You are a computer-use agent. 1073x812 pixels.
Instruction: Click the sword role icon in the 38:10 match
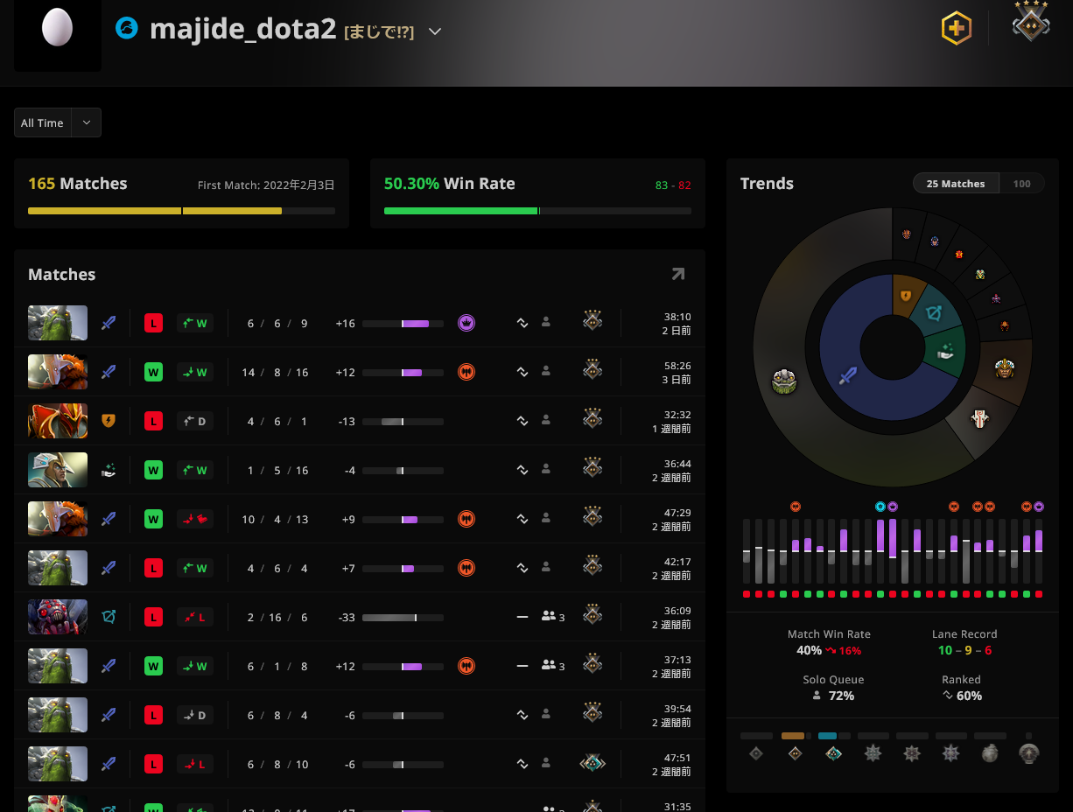[x=109, y=323]
